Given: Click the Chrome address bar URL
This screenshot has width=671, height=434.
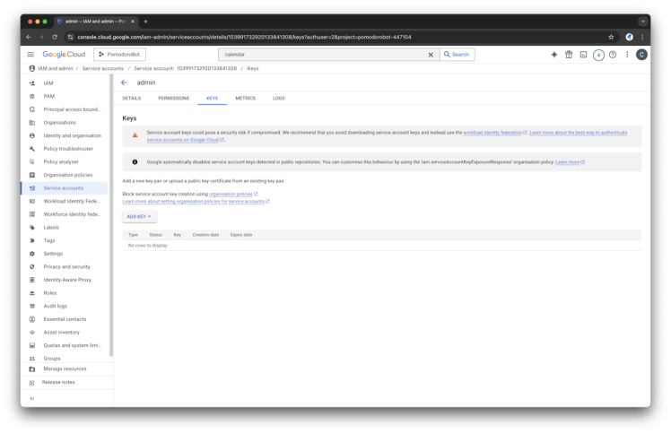Looking at the screenshot, I should click(244, 37).
